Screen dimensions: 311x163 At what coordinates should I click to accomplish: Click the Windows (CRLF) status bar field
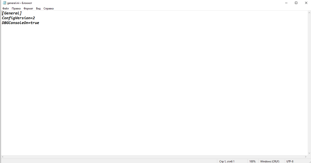point(270,161)
